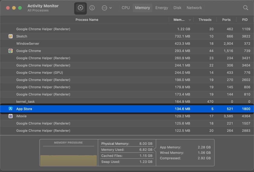Click the ellipsis more actions icon
The image size is (254, 172).
click(x=104, y=8)
